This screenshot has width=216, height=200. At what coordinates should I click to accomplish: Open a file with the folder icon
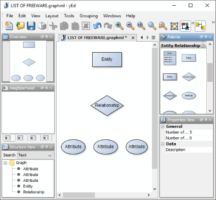click(x=20, y=26)
